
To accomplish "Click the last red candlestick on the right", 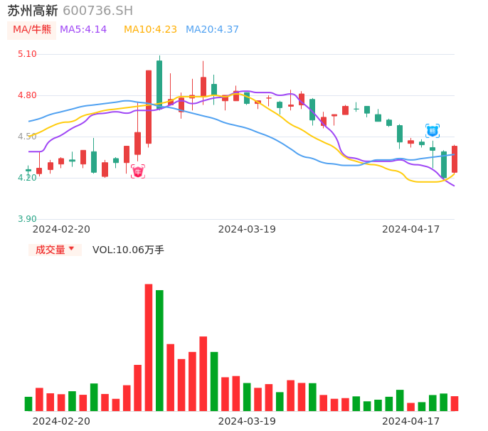I will click(x=455, y=159).
